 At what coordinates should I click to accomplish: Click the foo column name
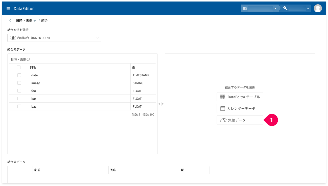(34, 91)
